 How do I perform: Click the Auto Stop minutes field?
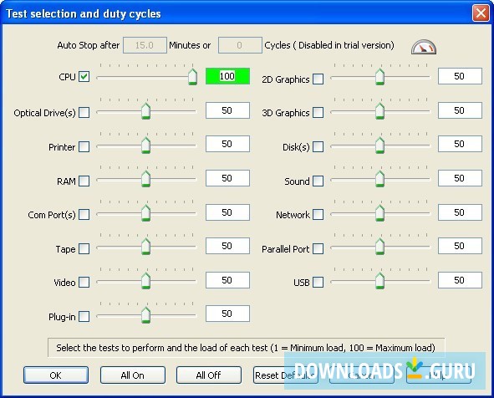click(x=145, y=45)
